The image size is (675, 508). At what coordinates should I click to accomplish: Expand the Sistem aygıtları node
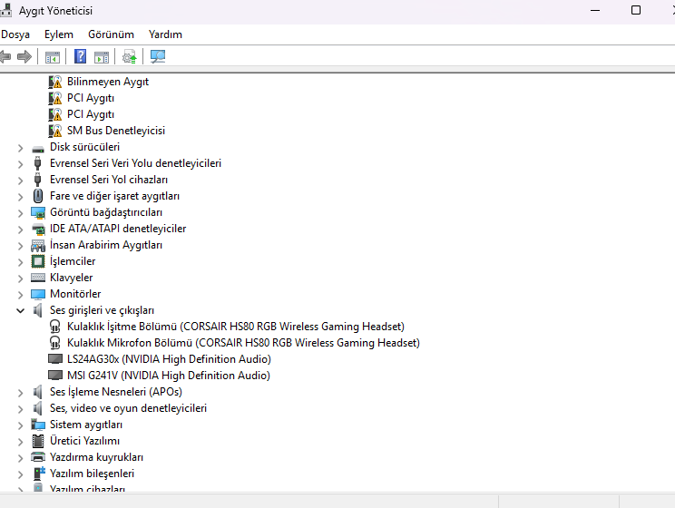click(20, 425)
